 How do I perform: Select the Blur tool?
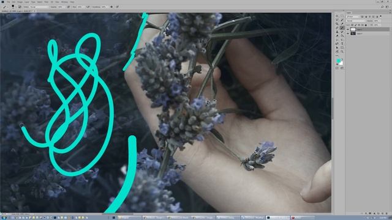(337, 40)
